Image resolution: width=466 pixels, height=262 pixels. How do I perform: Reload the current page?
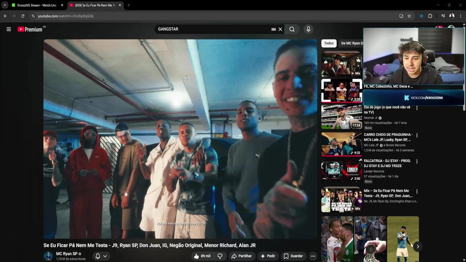(x=23, y=16)
